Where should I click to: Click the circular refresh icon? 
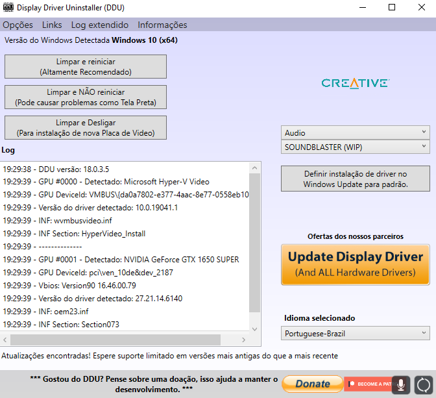click(424, 385)
